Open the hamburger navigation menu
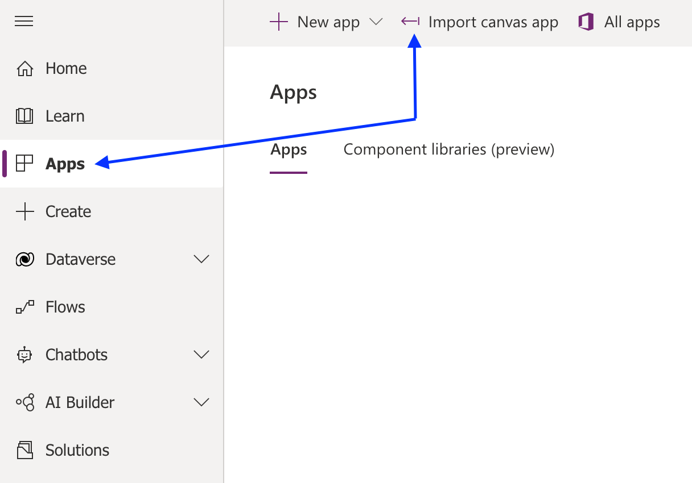Viewport: 692px width, 483px height. [23, 21]
